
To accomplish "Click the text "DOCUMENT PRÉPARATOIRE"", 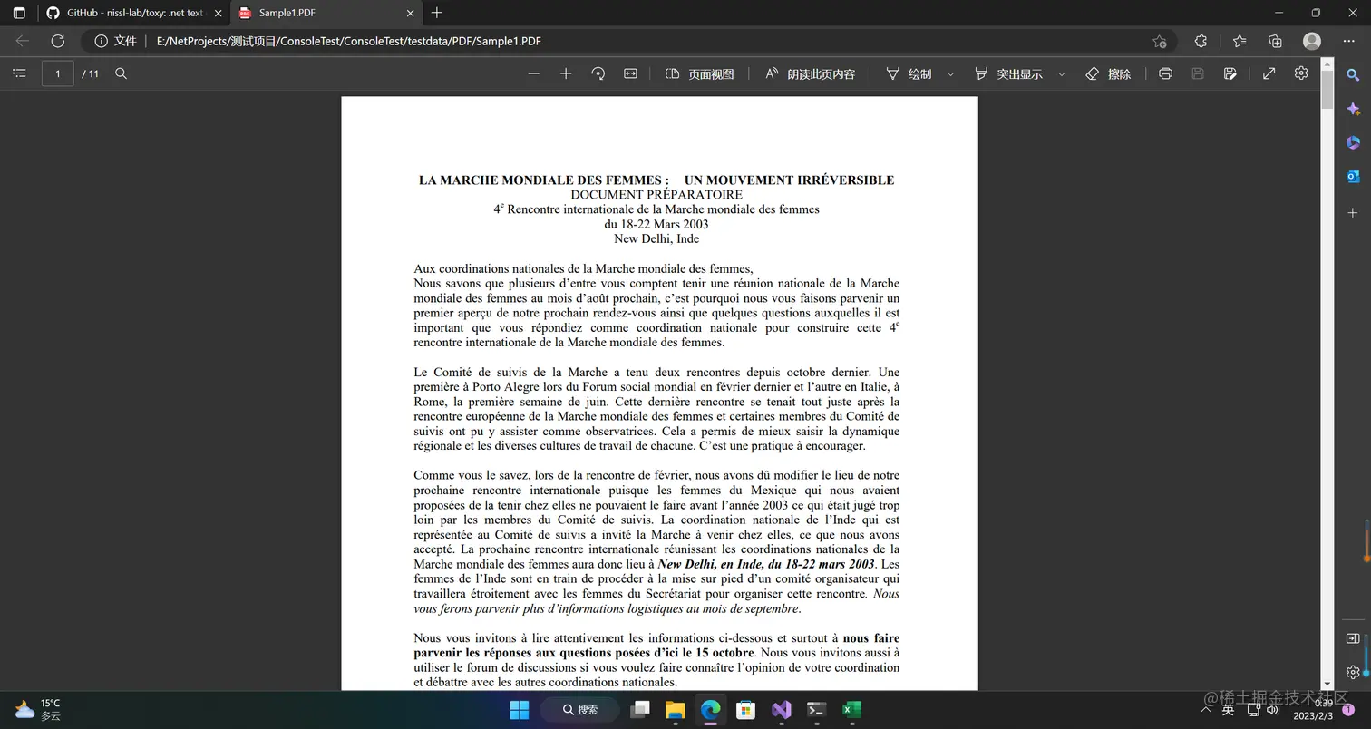I will point(656,194).
